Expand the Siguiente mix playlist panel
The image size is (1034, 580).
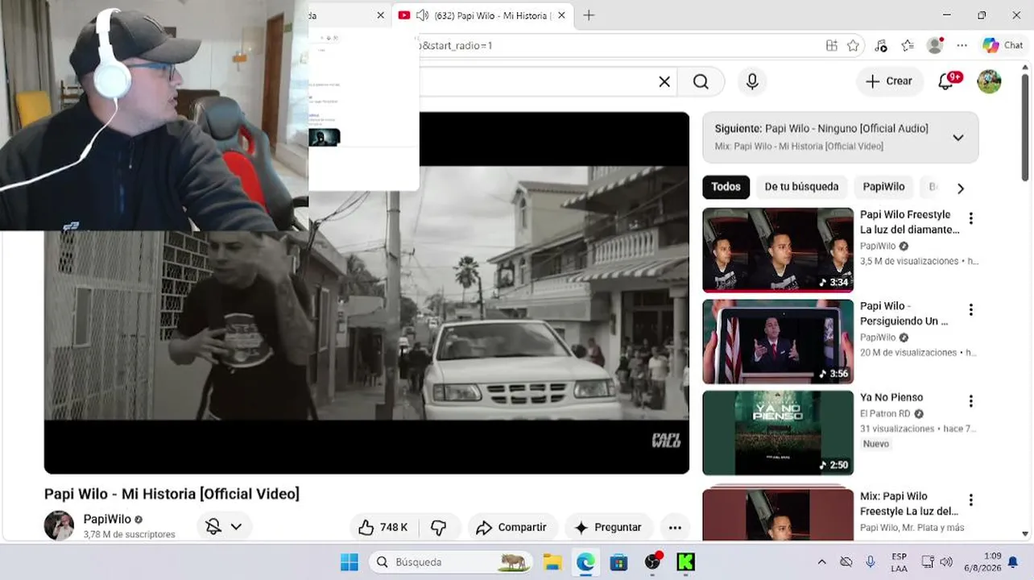coord(958,138)
